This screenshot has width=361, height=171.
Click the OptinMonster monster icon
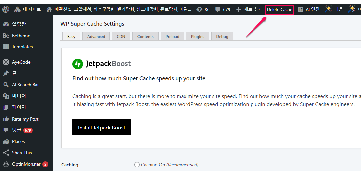pos(6,164)
